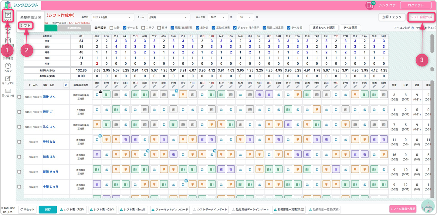Expand the 事業所 dropdown showing TDテスト施設
The image size is (437, 215).
[113, 17]
